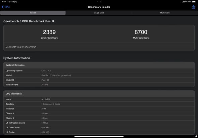Switch to the Single-Core tab
The width and height of the screenshot is (198, 138).
(99, 13)
